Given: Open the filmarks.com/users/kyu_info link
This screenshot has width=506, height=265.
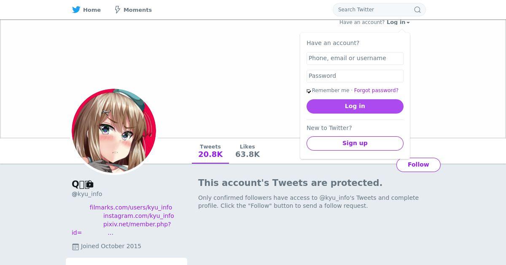Looking at the screenshot, I should pyautogui.click(x=131, y=207).
